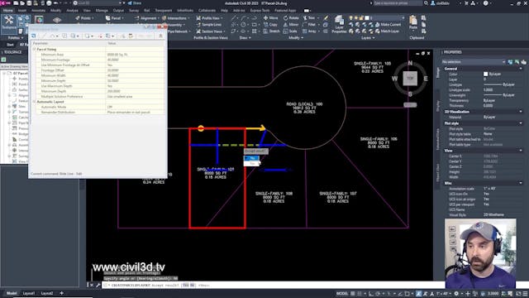Collapse the Parcel Sizing section
Image resolution: width=529 pixels, height=298 pixels.
tap(34, 50)
